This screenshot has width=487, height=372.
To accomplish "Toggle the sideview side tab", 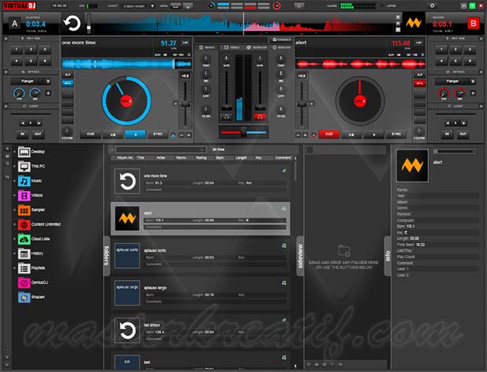I will pyautogui.click(x=300, y=256).
